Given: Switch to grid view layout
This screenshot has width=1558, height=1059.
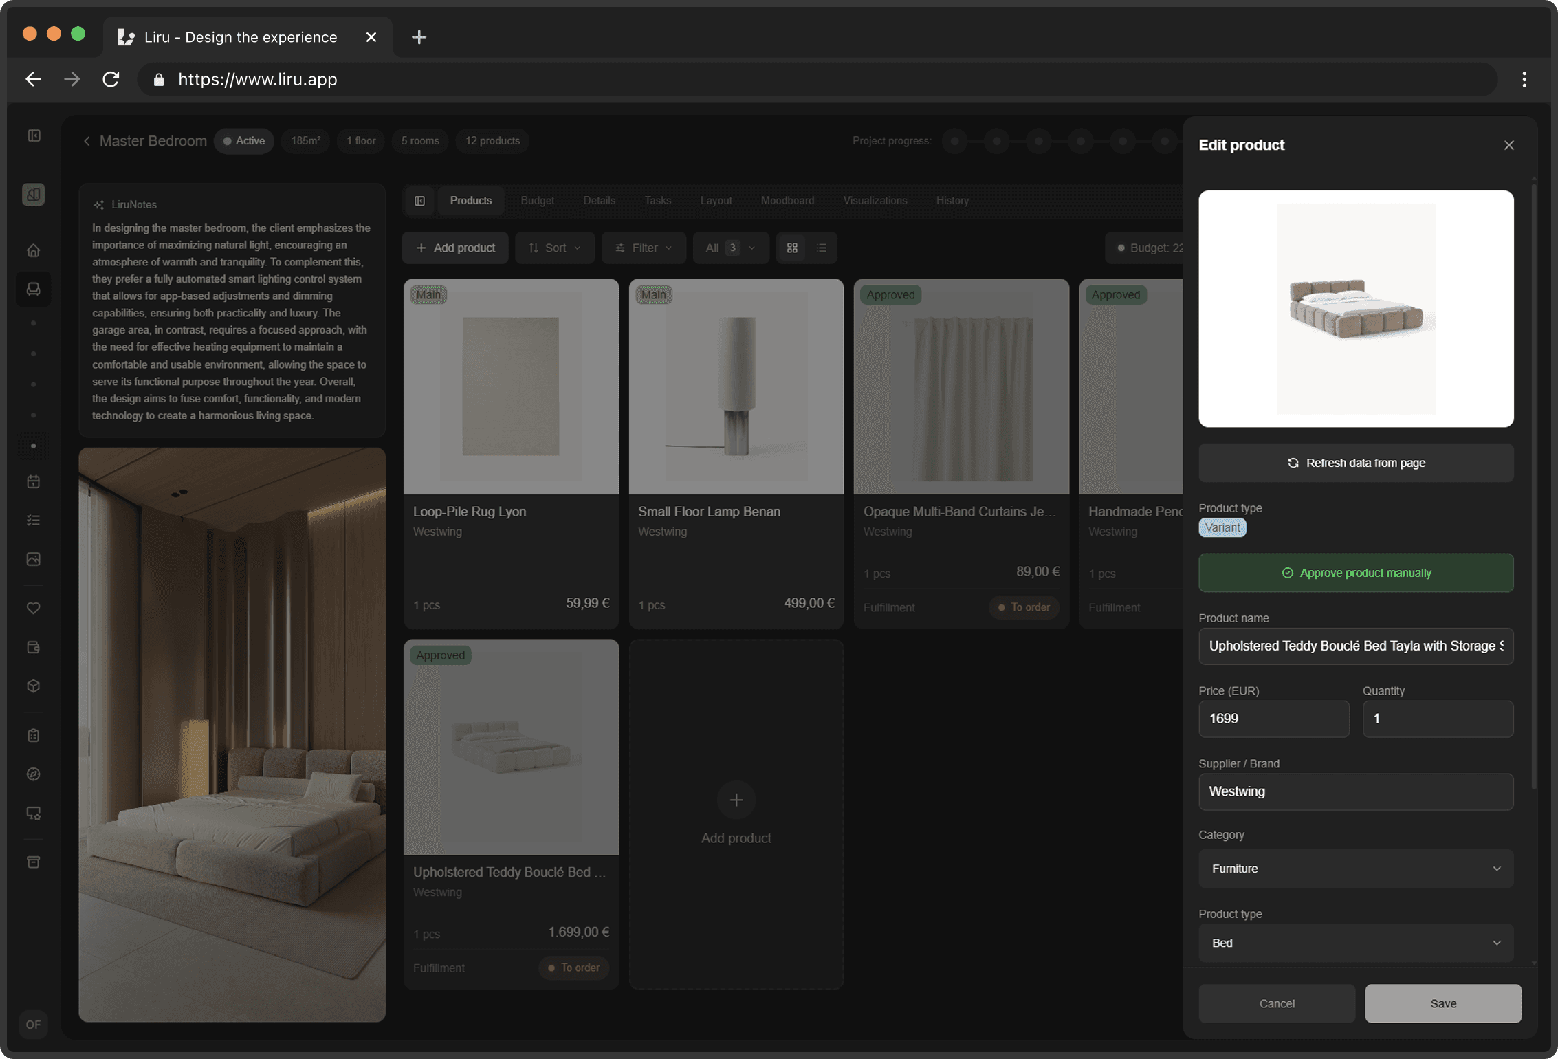Looking at the screenshot, I should pyautogui.click(x=792, y=248).
